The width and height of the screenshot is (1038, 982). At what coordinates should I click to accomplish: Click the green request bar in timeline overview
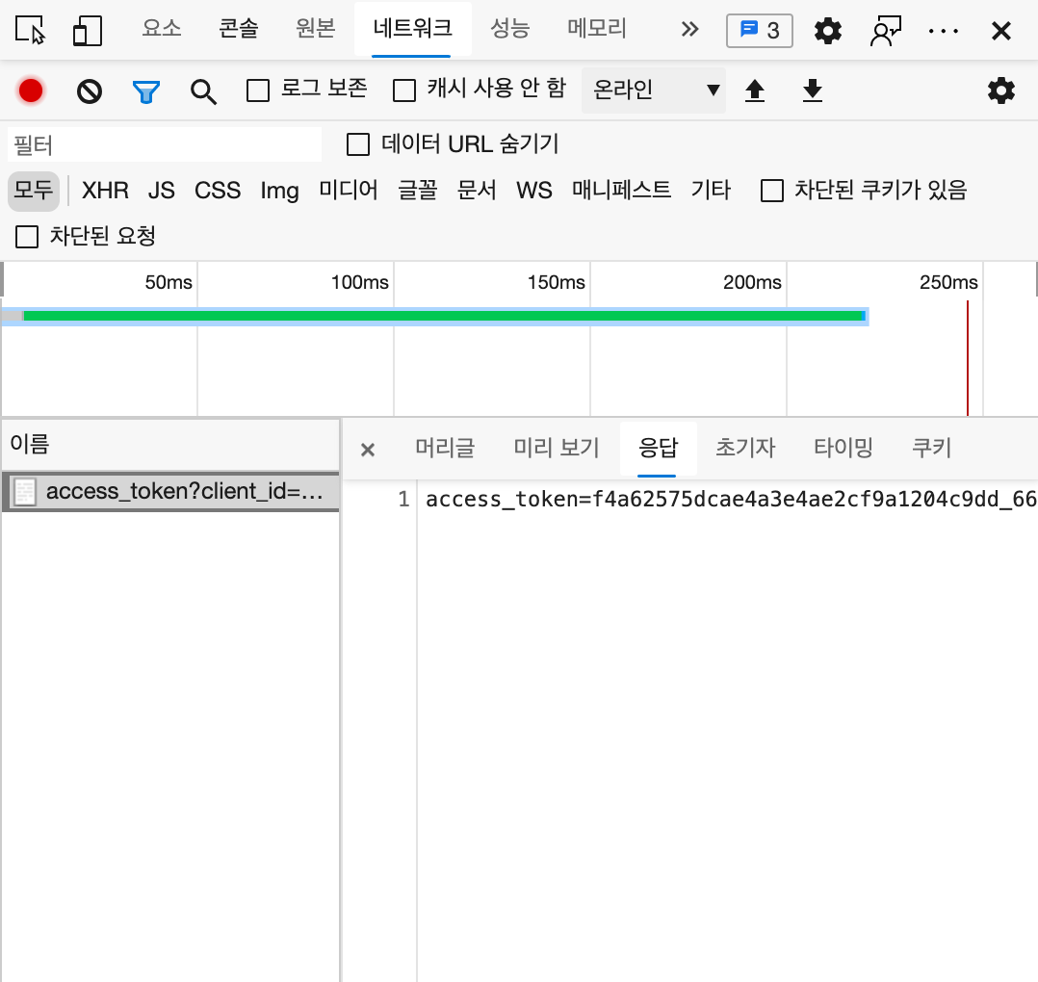444,316
